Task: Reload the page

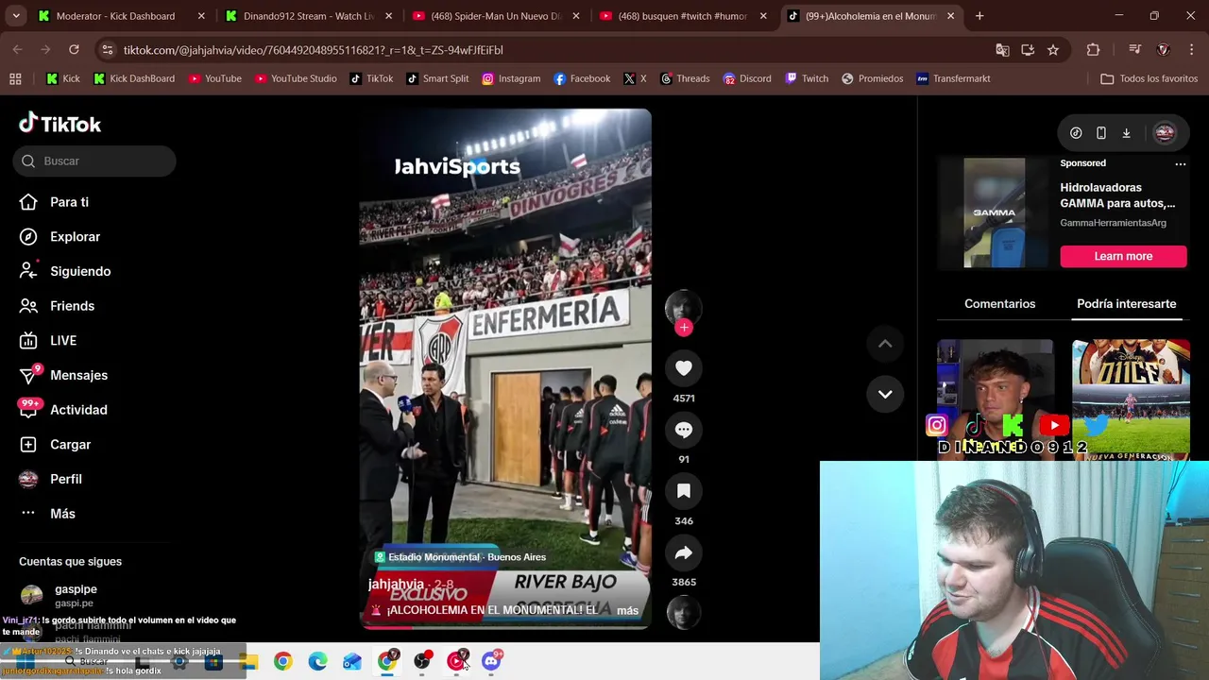Action: tap(74, 50)
